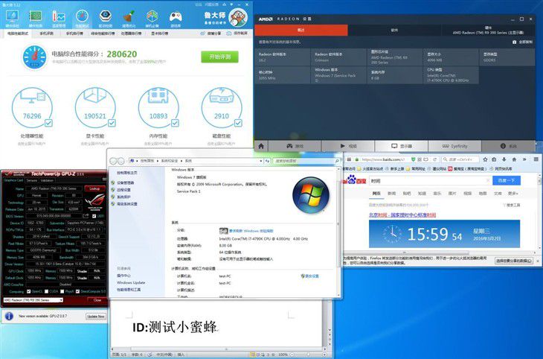Click GPU-Z Lookup button
This screenshot has height=359, width=543.
click(94, 188)
